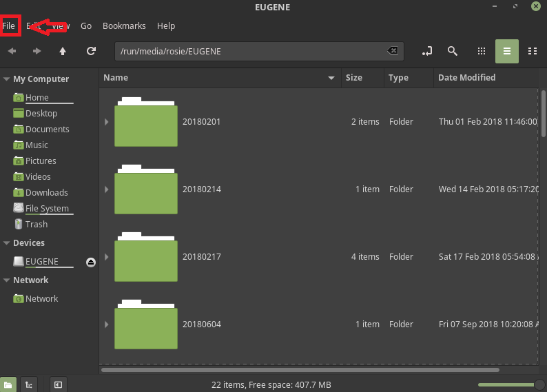Sort by Date Modified column
Screen dimensions: 547x392
[486, 78]
